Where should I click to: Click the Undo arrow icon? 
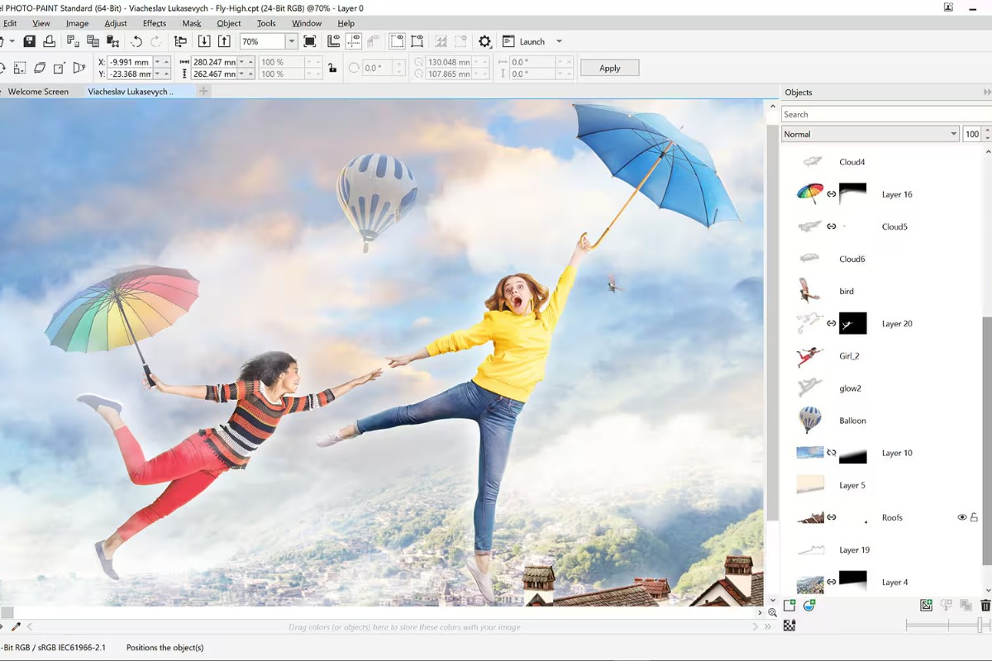[x=136, y=41]
